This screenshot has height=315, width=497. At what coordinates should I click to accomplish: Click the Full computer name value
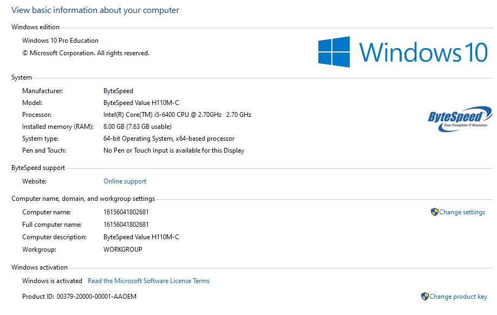click(x=126, y=225)
